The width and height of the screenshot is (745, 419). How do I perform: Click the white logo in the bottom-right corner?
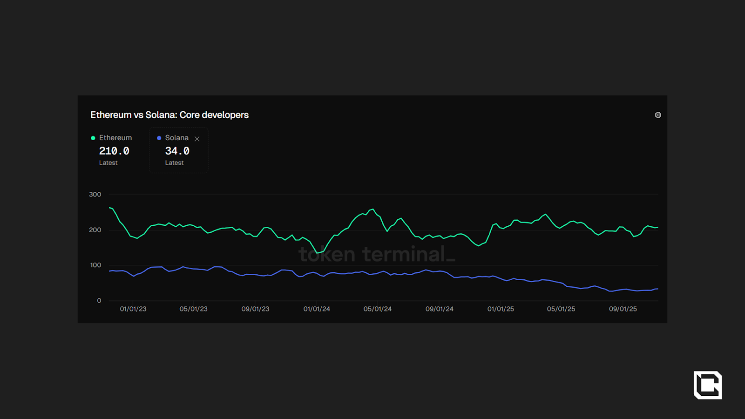click(707, 385)
